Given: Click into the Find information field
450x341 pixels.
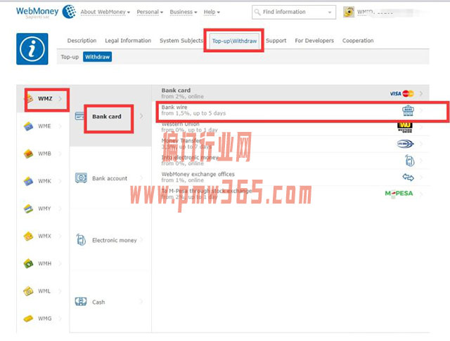Looking at the screenshot, I should pyautogui.click(x=294, y=13).
